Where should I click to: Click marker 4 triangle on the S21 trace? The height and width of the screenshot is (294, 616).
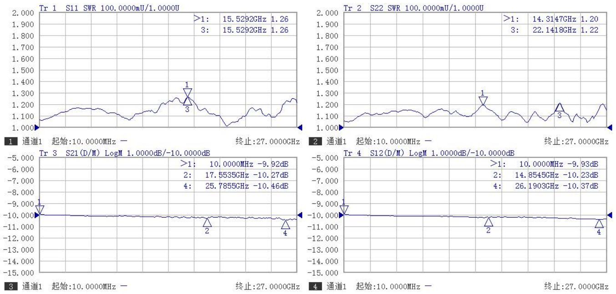pos(285,224)
